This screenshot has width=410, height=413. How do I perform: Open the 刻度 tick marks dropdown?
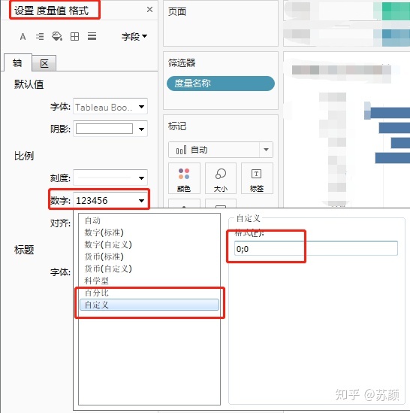pyautogui.click(x=110, y=178)
